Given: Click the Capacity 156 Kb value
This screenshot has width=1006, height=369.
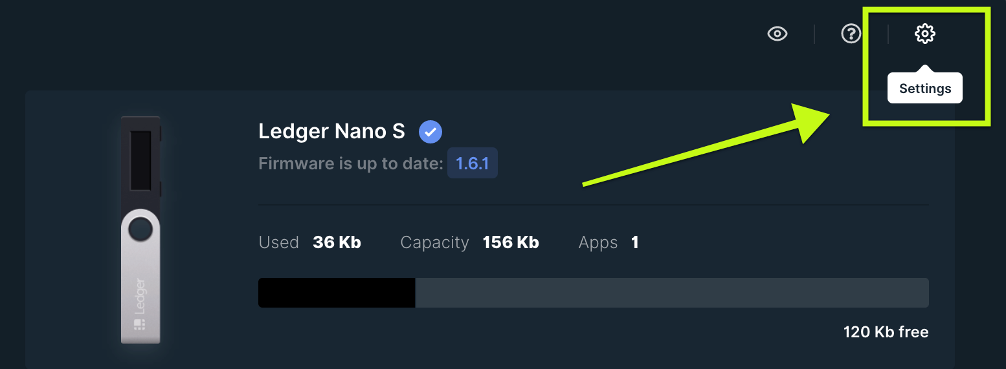Looking at the screenshot, I should click(x=511, y=242).
